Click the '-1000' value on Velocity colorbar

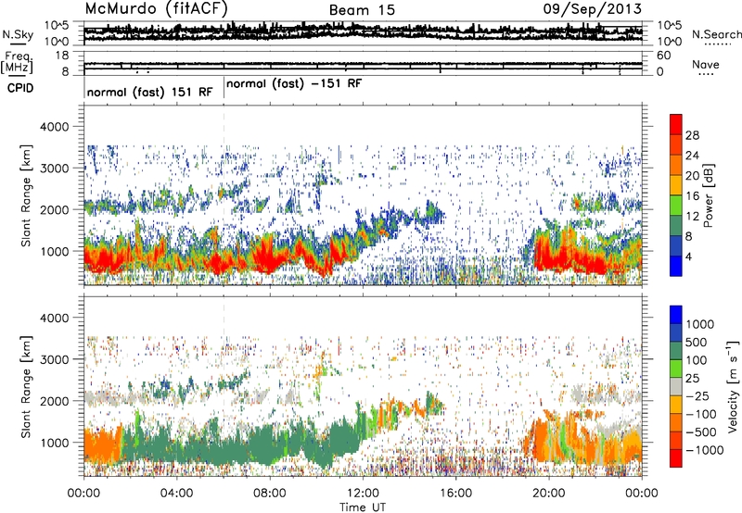point(704,450)
